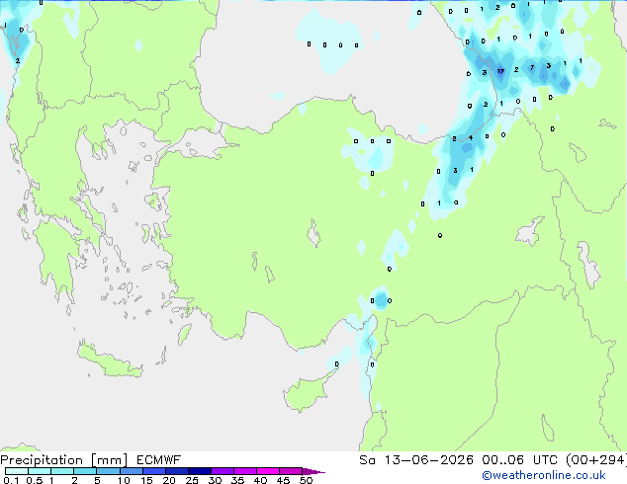
Task: Pick the legend swatch between 2 and 5
Action: tap(85, 471)
